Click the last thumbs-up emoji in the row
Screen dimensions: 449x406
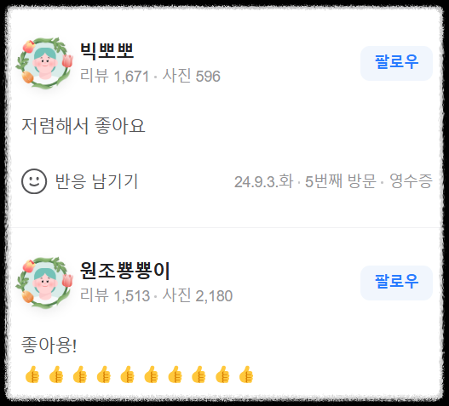pyautogui.click(x=246, y=375)
